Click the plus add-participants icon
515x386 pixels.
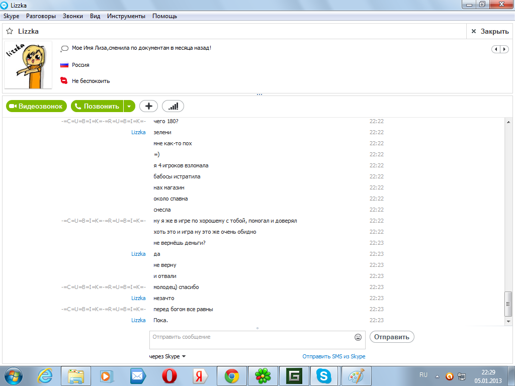(148, 106)
